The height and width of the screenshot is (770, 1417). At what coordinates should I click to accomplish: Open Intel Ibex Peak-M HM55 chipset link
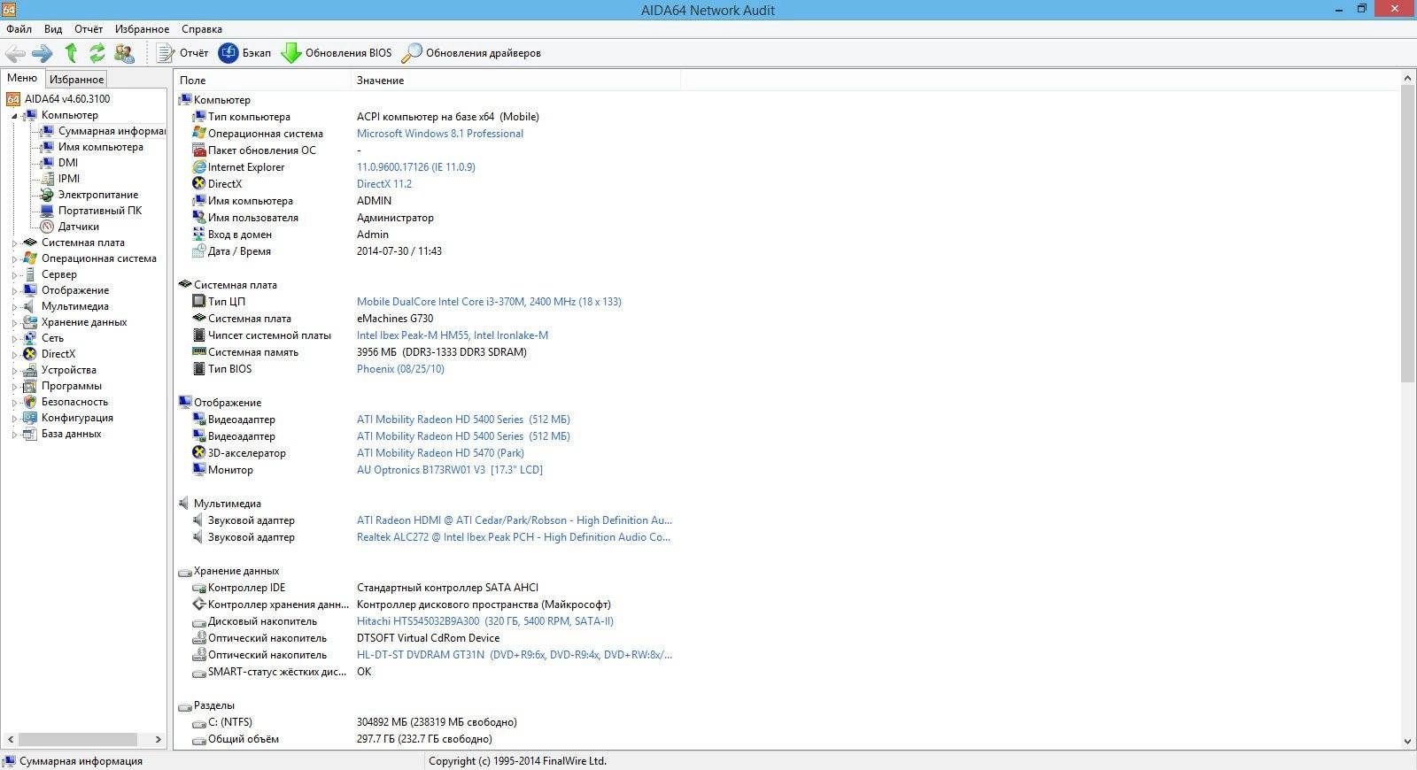(x=452, y=335)
